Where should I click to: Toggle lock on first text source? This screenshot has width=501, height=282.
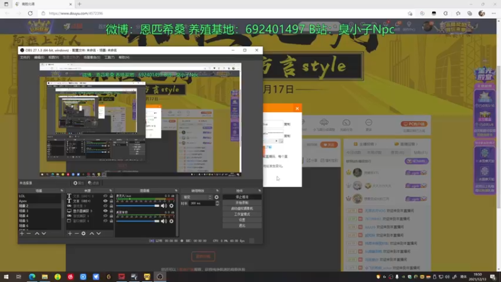point(111,196)
